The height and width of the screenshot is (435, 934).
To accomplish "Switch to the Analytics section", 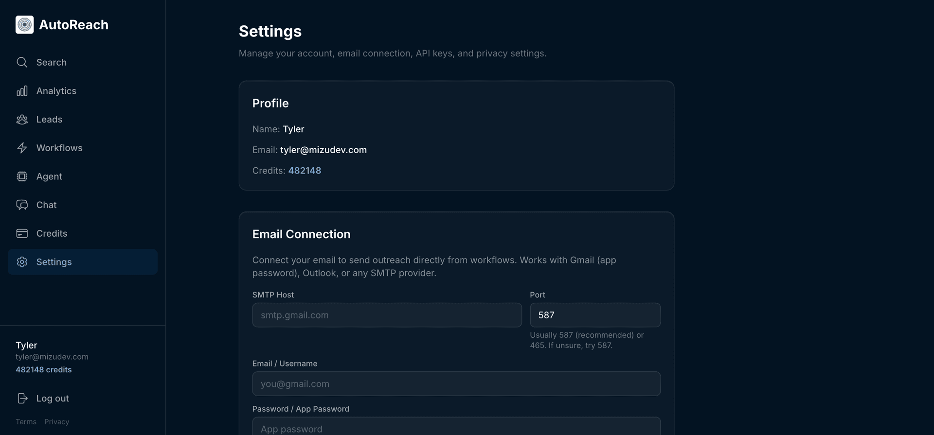I will [x=56, y=91].
